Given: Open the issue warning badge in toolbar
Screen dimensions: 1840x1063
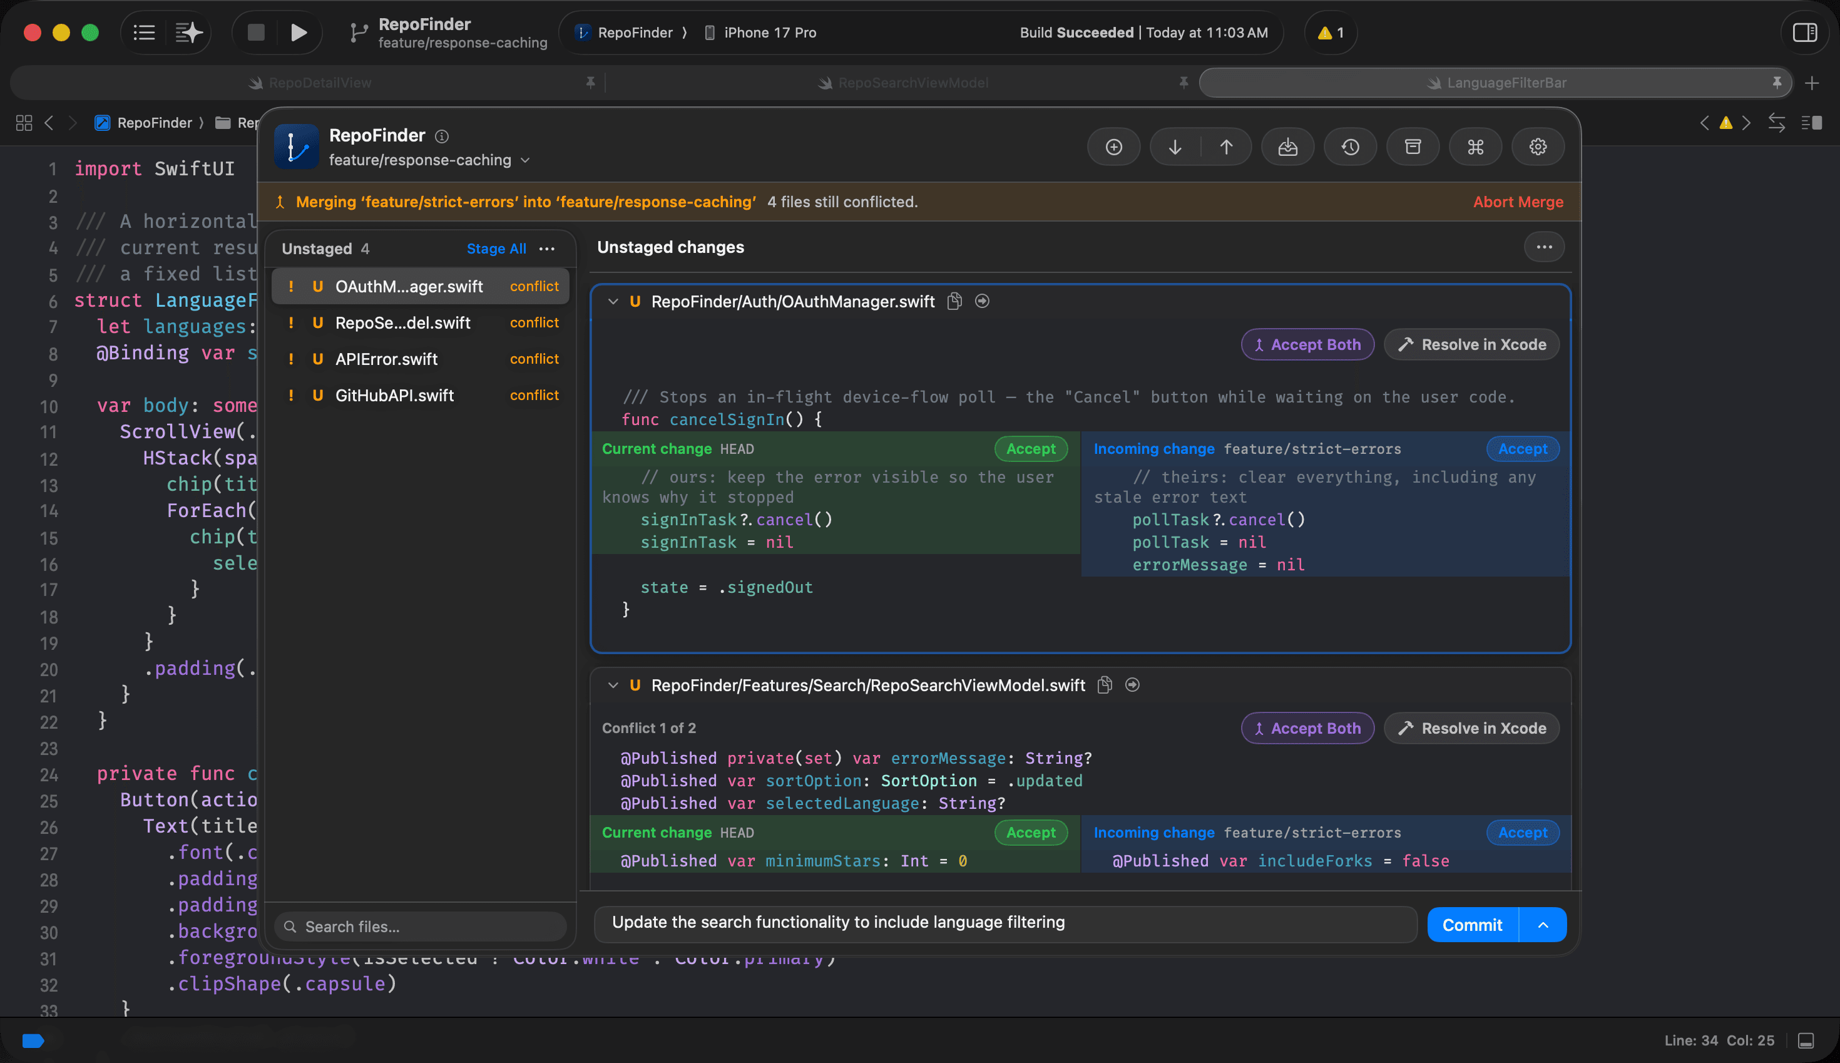Looking at the screenshot, I should click(x=1331, y=32).
